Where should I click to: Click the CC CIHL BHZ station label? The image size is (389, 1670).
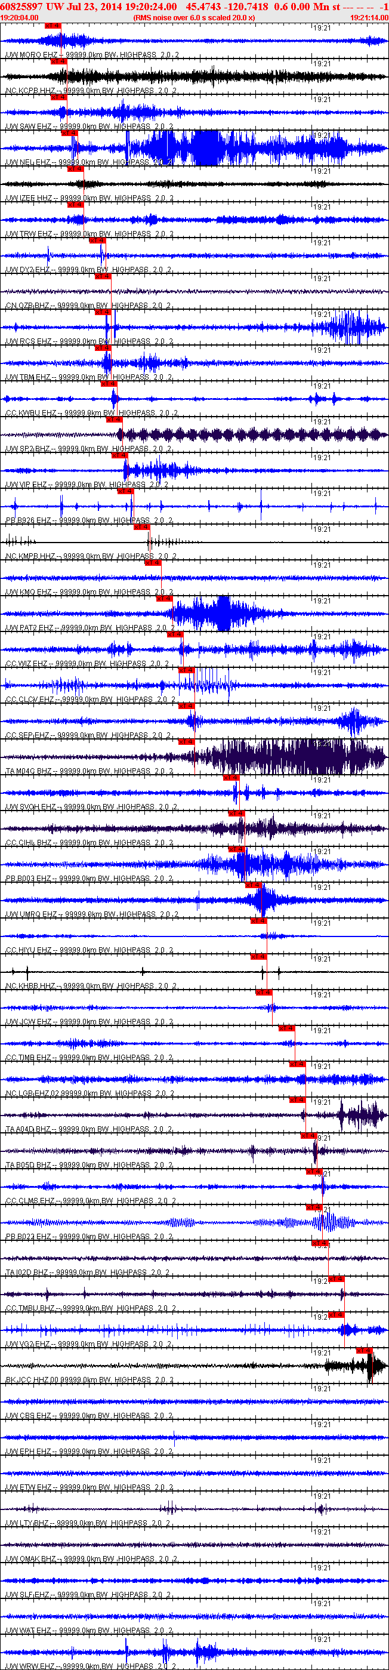tap(89, 842)
